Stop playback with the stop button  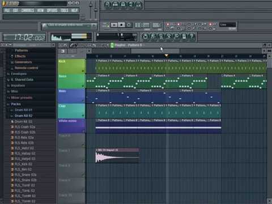[121, 25]
